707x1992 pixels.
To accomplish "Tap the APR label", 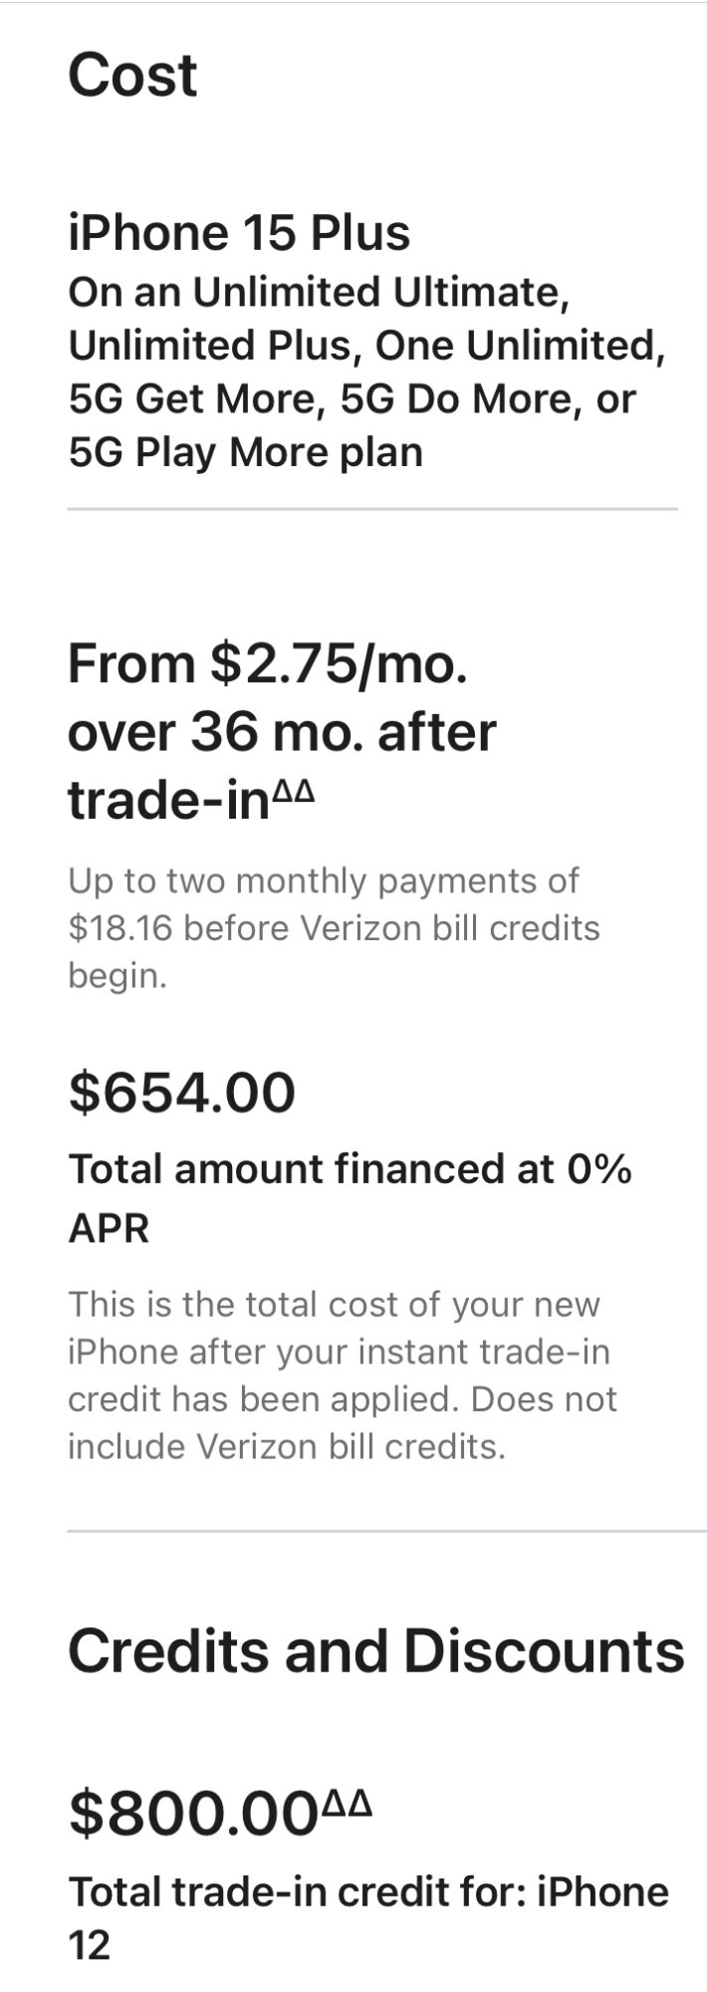I will pyautogui.click(x=109, y=1229).
